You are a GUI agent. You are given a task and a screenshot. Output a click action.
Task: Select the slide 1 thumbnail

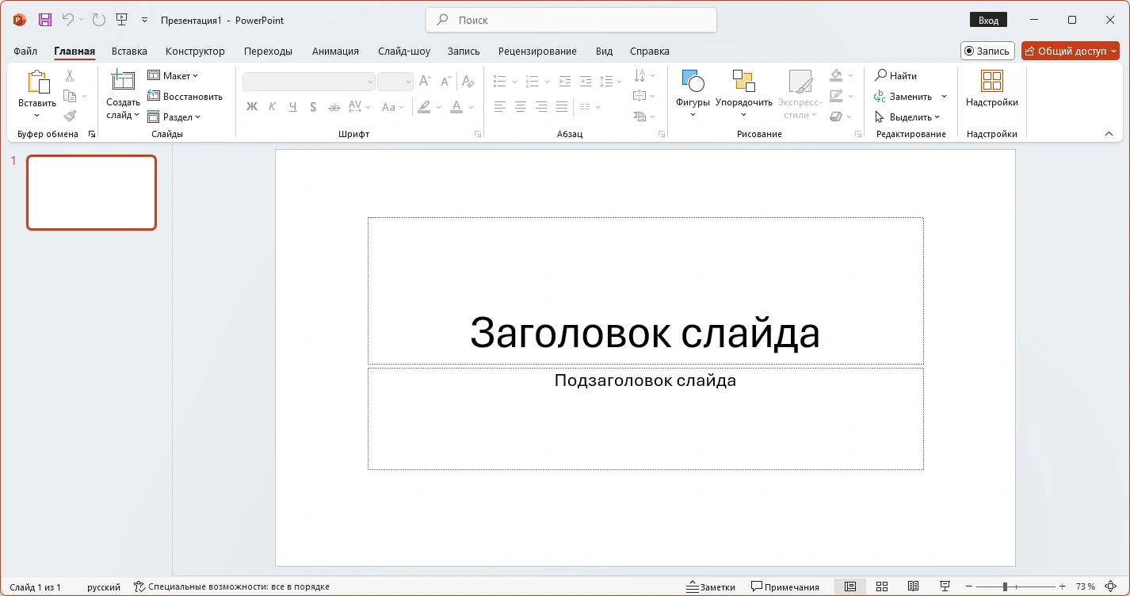(x=92, y=193)
